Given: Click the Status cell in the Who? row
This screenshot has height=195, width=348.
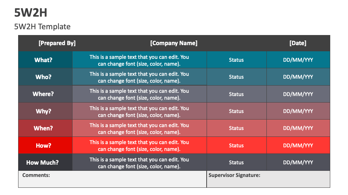Looking at the screenshot, I should pos(237,77).
